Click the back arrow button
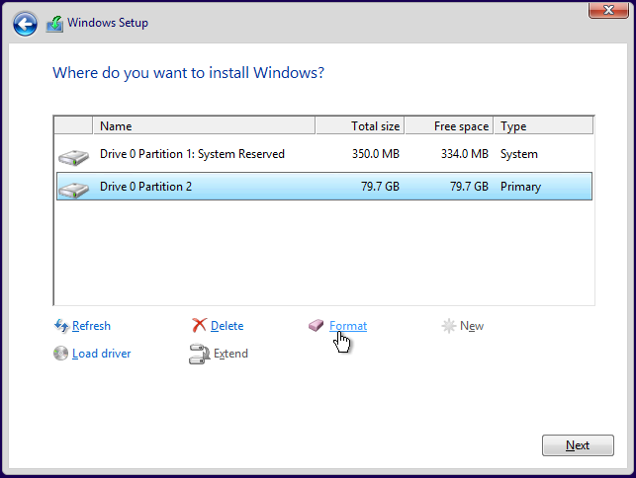Image resolution: width=636 pixels, height=478 pixels. 26,23
